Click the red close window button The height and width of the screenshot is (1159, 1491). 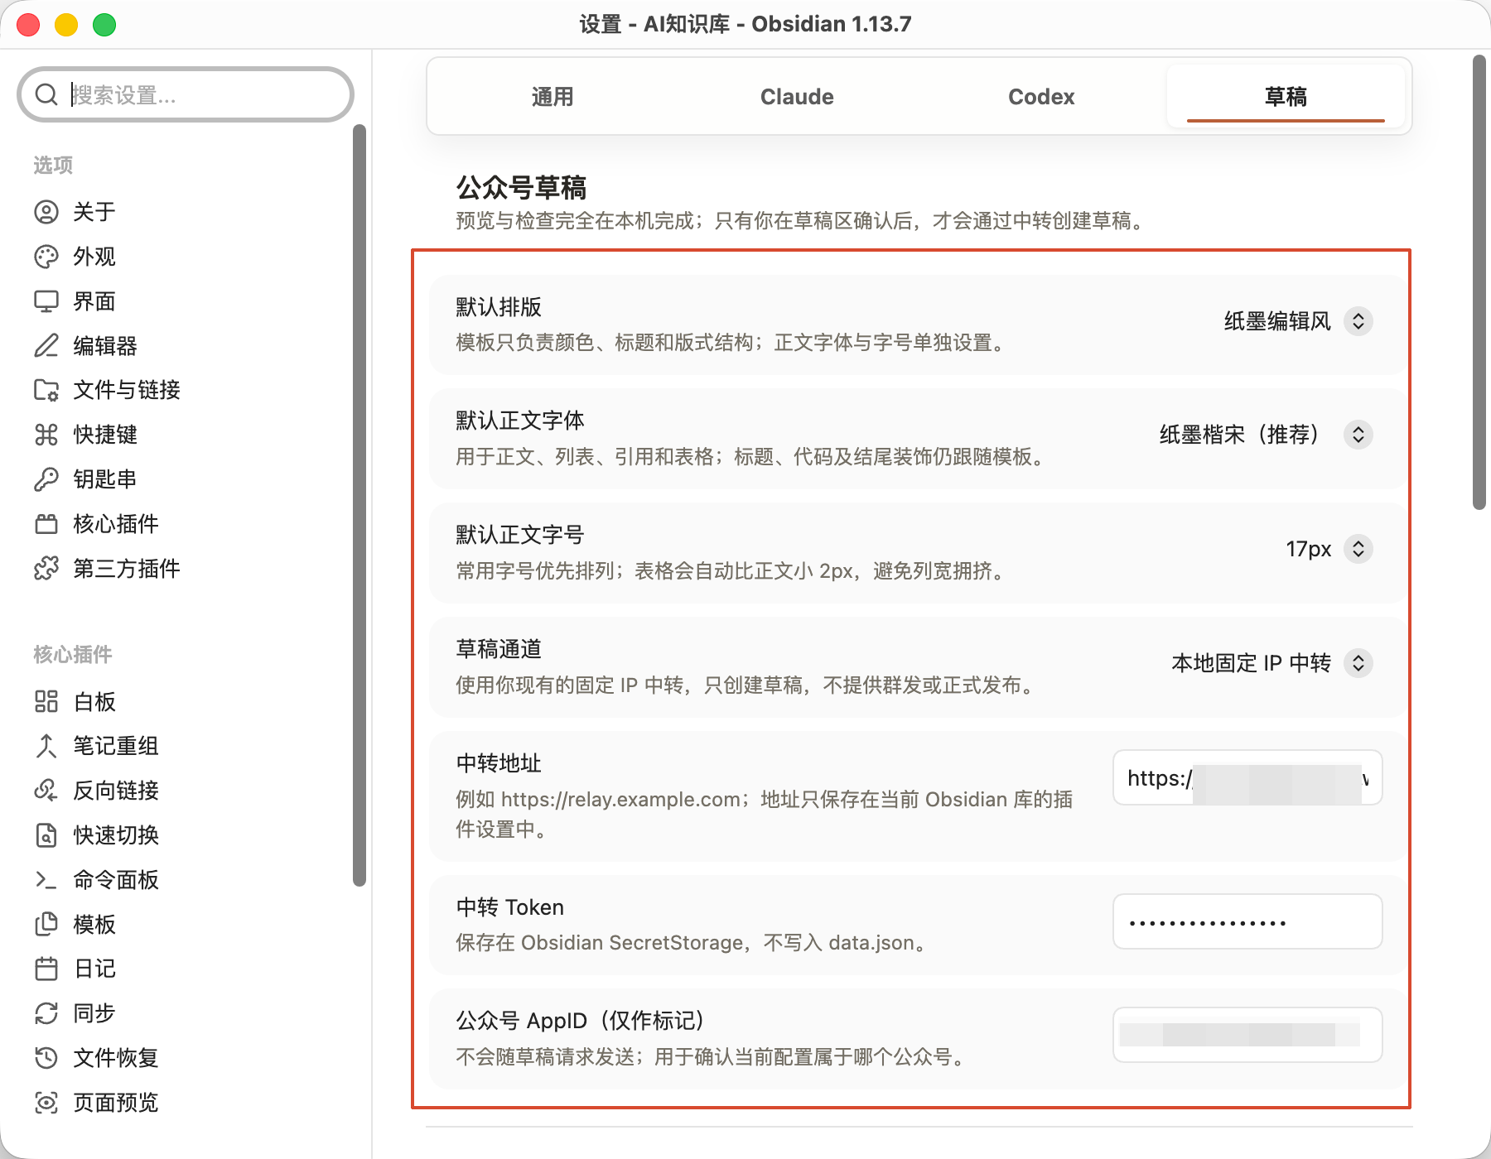pos(28,25)
